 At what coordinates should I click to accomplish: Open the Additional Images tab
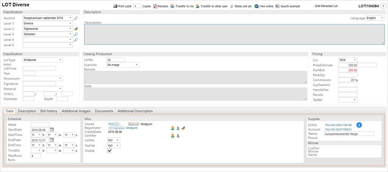pyautogui.click(x=76, y=111)
